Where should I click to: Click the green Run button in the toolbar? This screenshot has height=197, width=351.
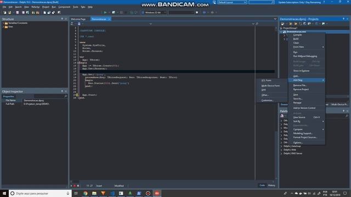coord(105,13)
